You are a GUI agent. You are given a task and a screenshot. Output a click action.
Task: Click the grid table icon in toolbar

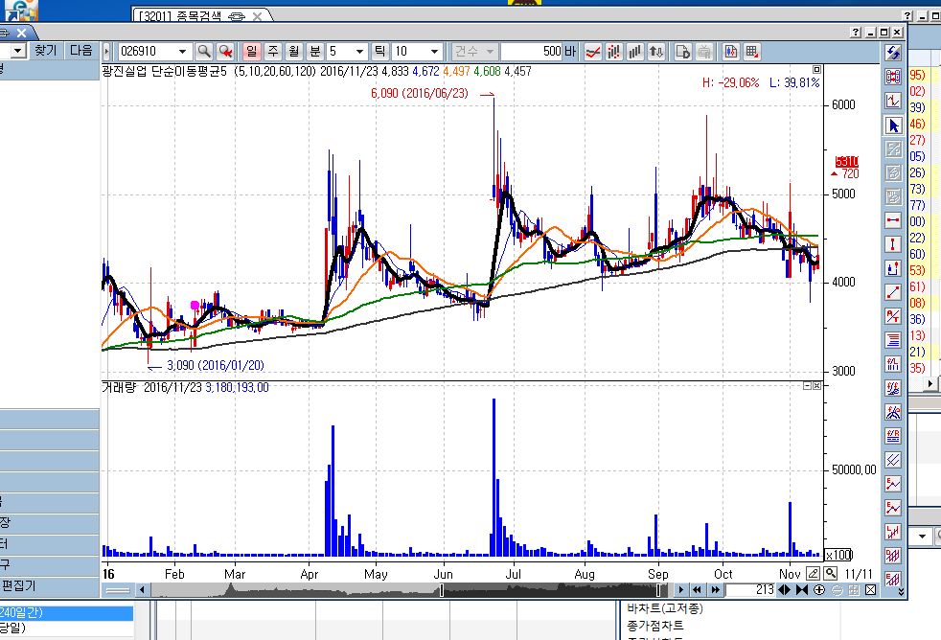753,52
